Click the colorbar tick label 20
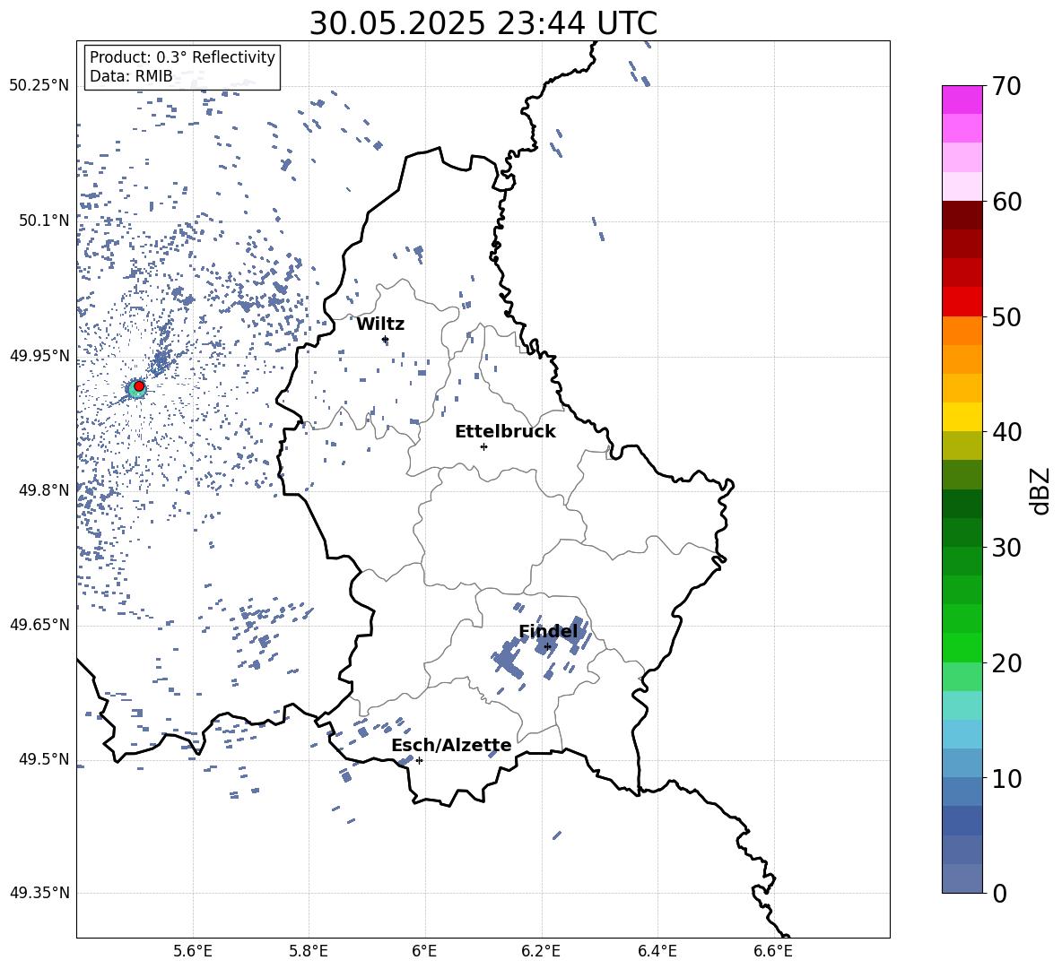The height and width of the screenshot is (969, 1062). coord(1006,663)
